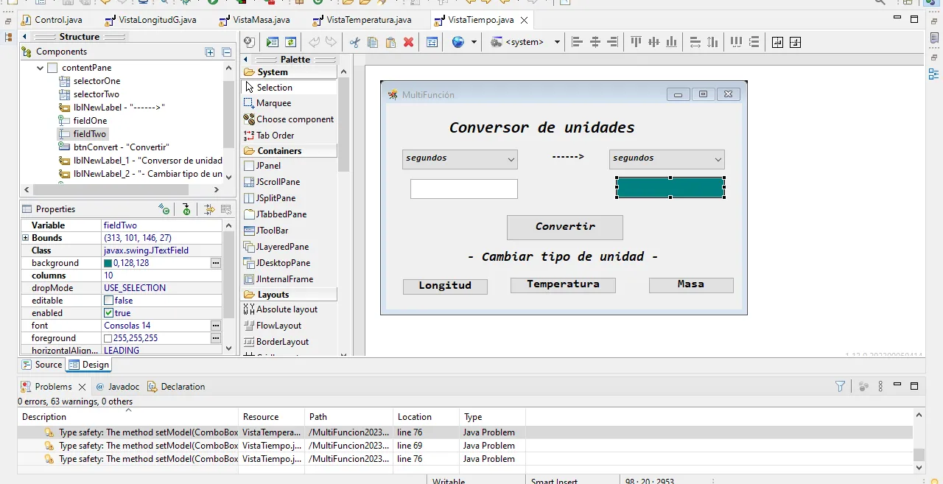Open the Javadoc view tab
Viewport: 943px width, 484px height.
(119, 386)
